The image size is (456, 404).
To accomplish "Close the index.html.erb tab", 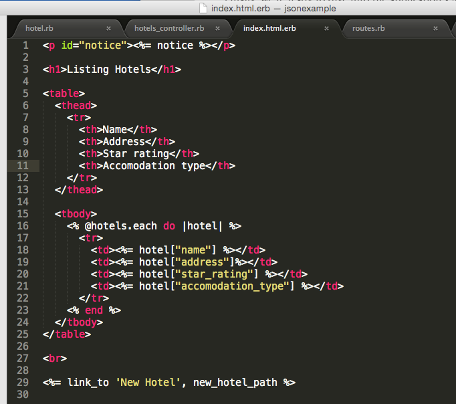I will (326, 29).
